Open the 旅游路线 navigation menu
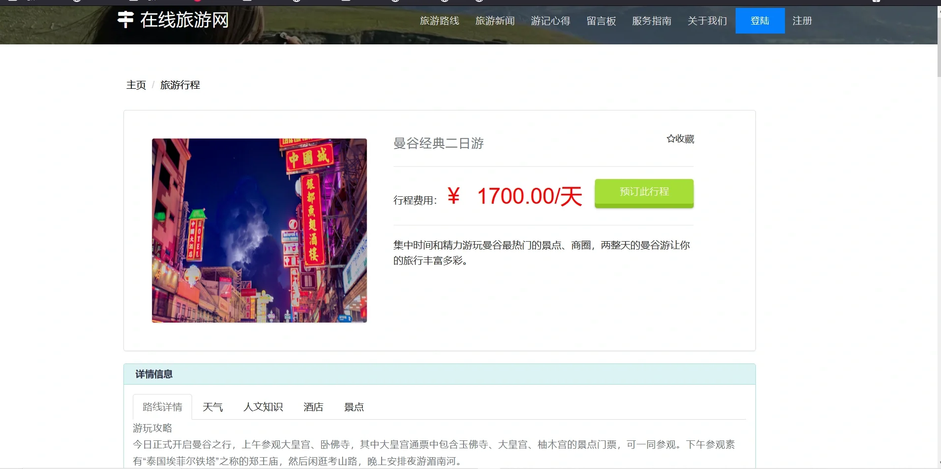The image size is (941, 469). point(439,21)
